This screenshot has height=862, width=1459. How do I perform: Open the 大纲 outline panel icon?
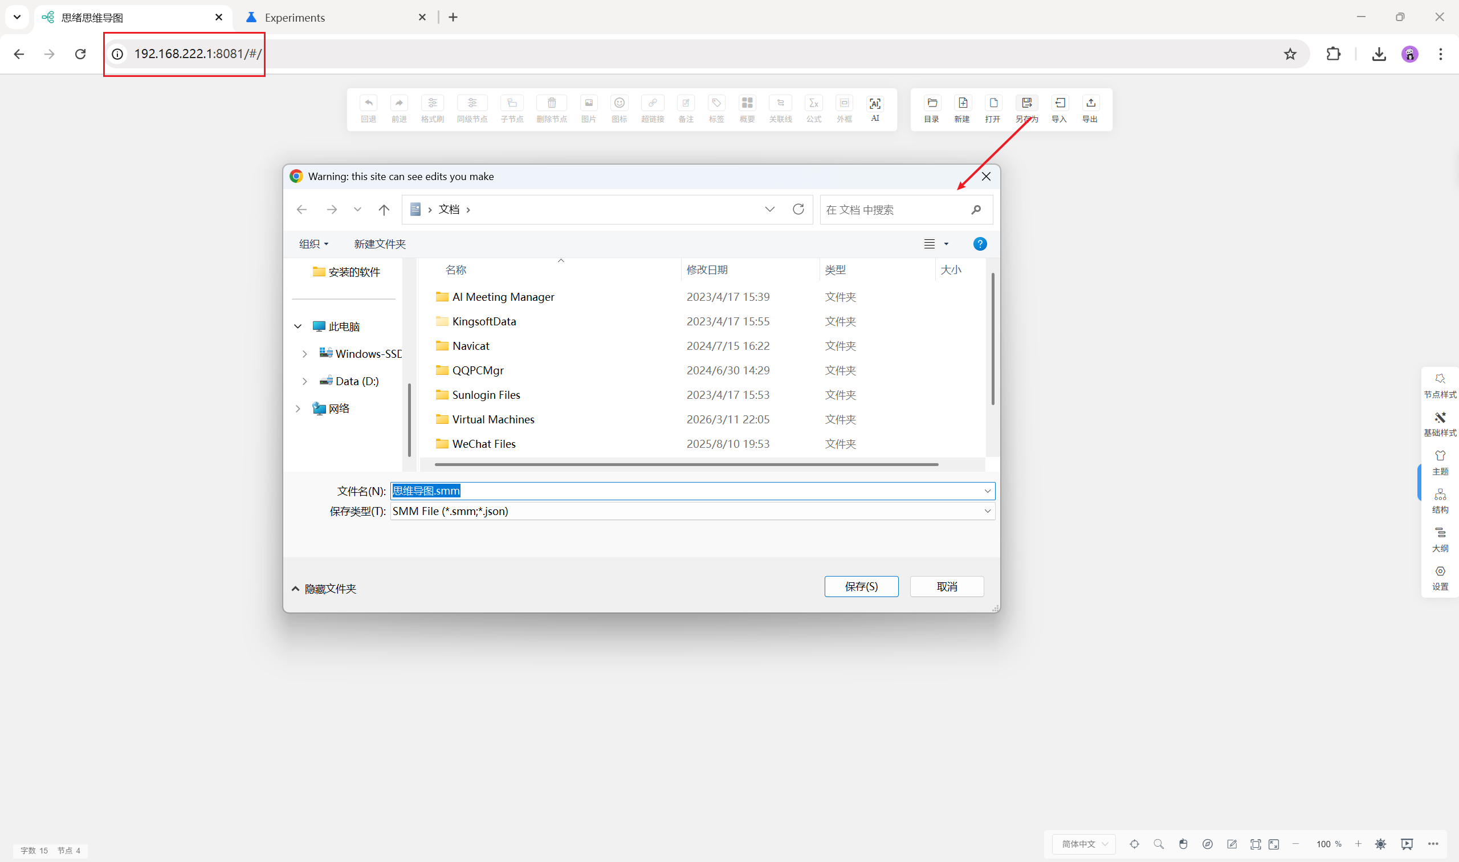click(x=1440, y=539)
